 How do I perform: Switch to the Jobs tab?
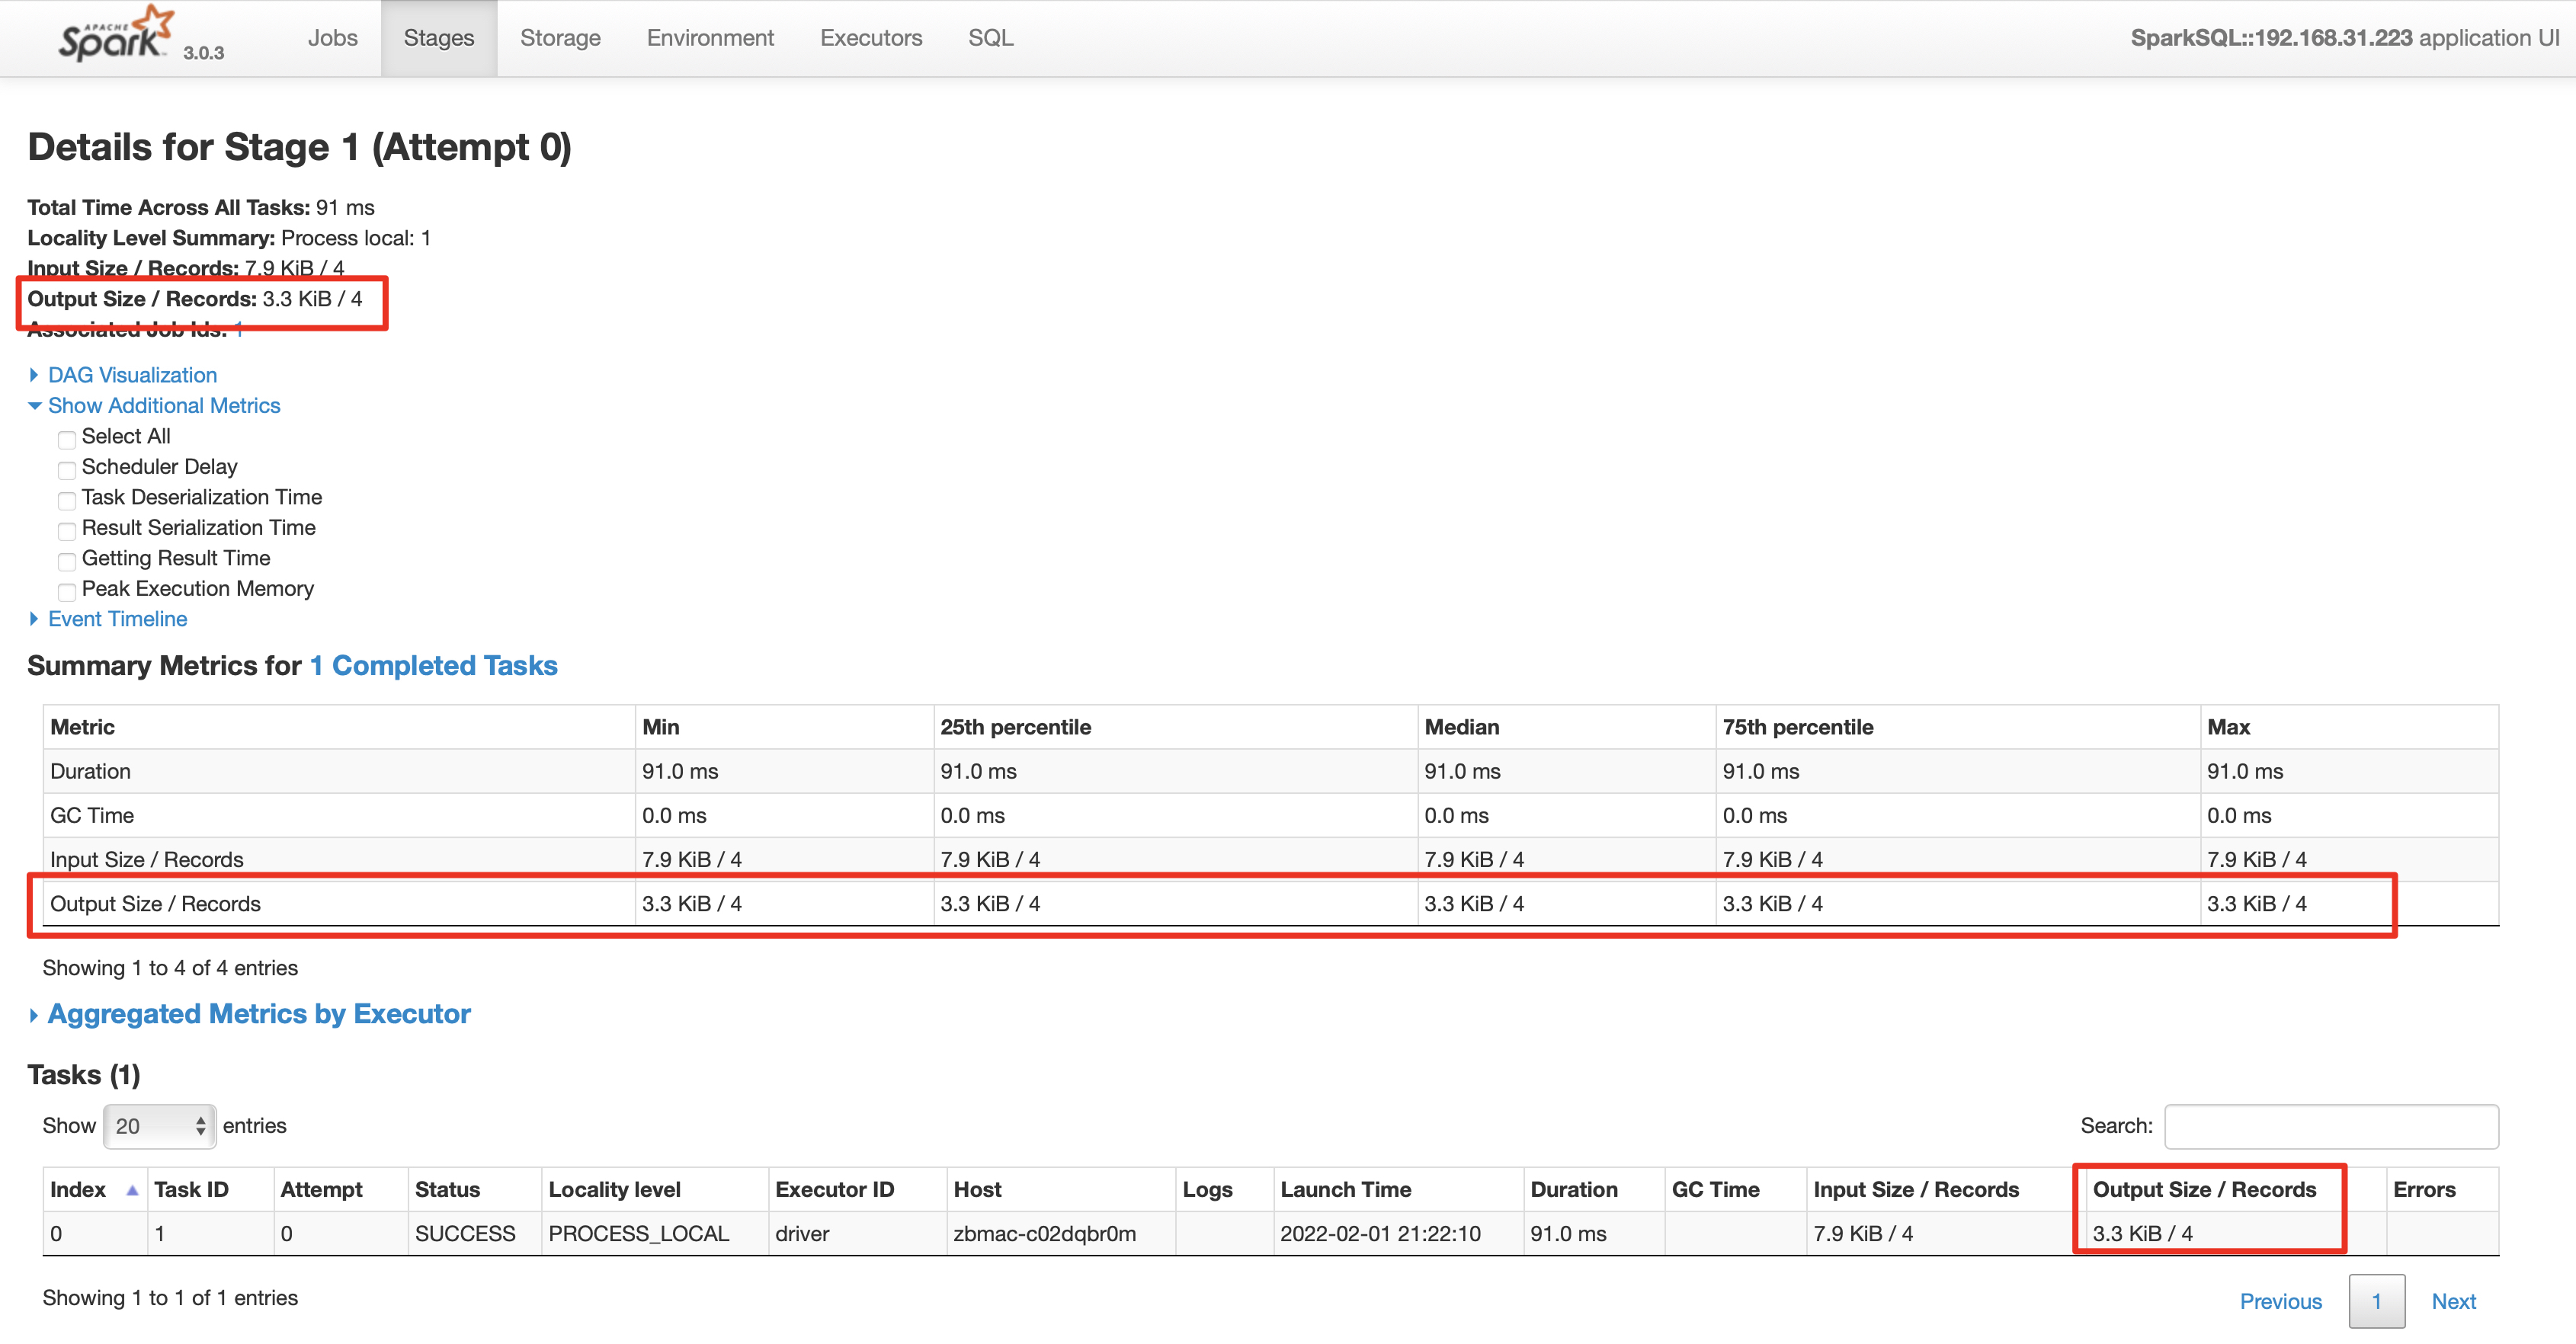click(x=332, y=38)
